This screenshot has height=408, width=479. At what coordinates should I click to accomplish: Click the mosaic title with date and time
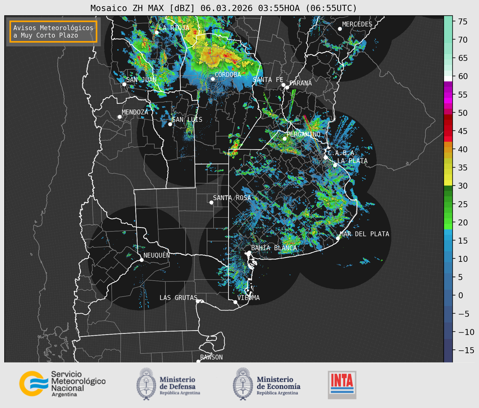click(x=223, y=8)
